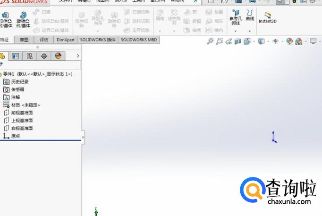Click the 拉伸切除 extruded cut tool

pos(82,20)
